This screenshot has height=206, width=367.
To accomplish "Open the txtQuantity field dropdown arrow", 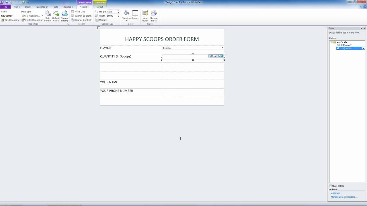I will [x=364, y=48].
